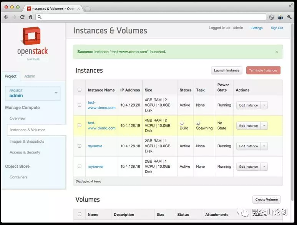Screen dimensions: 297x225
Task: Click the robot extension icon in toolbar
Action: (x=280, y=17)
